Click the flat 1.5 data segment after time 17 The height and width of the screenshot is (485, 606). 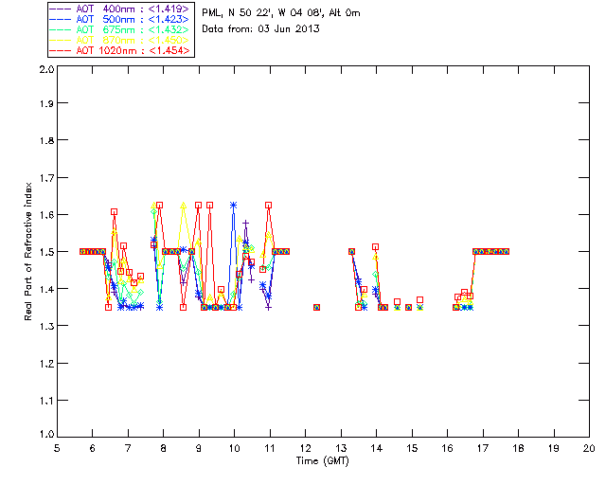pos(490,251)
